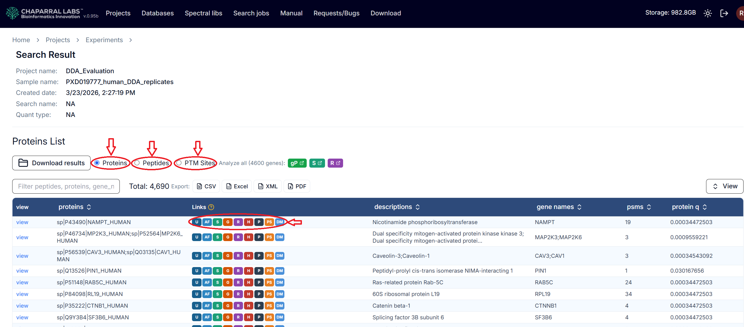
Task: Click Download results button
Action: 52,163
